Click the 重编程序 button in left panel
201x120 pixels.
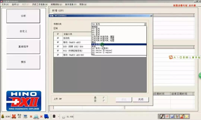tap(23, 47)
